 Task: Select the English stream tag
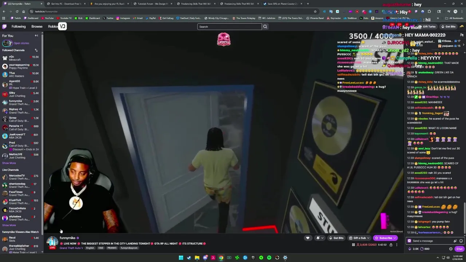click(x=90, y=248)
